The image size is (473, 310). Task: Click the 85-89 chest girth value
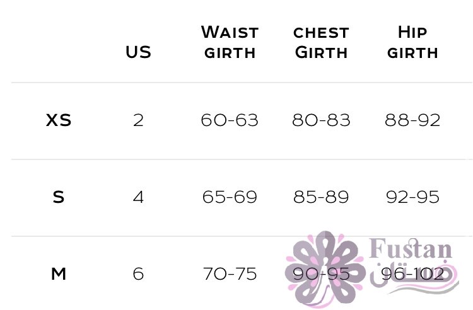[x=321, y=197]
